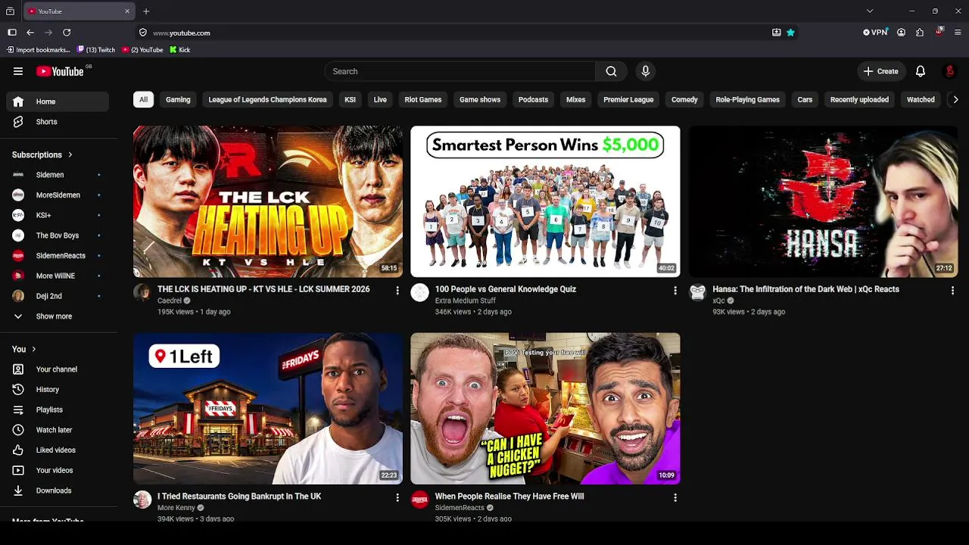Viewport: 969px width, 545px height.
Task: Open the browser profile icon in the toolbar
Action: click(901, 33)
